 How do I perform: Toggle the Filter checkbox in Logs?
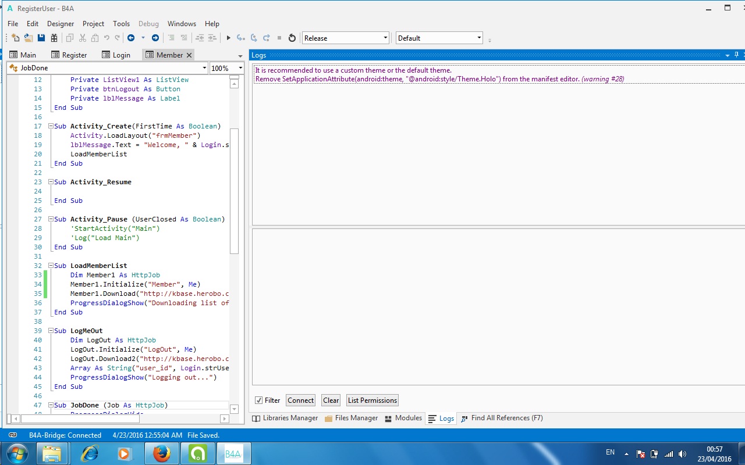(x=259, y=400)
